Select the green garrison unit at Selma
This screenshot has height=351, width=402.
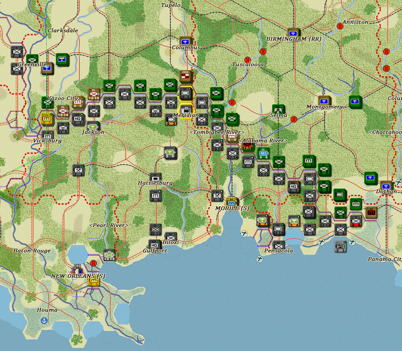278,110
